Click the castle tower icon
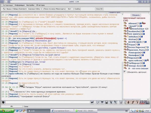 tap(137, 102)
